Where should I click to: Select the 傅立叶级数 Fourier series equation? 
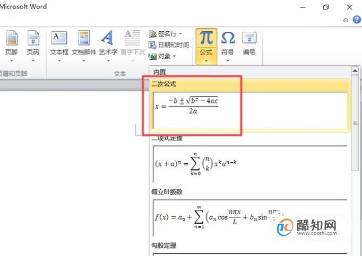[x=250, y=218]
